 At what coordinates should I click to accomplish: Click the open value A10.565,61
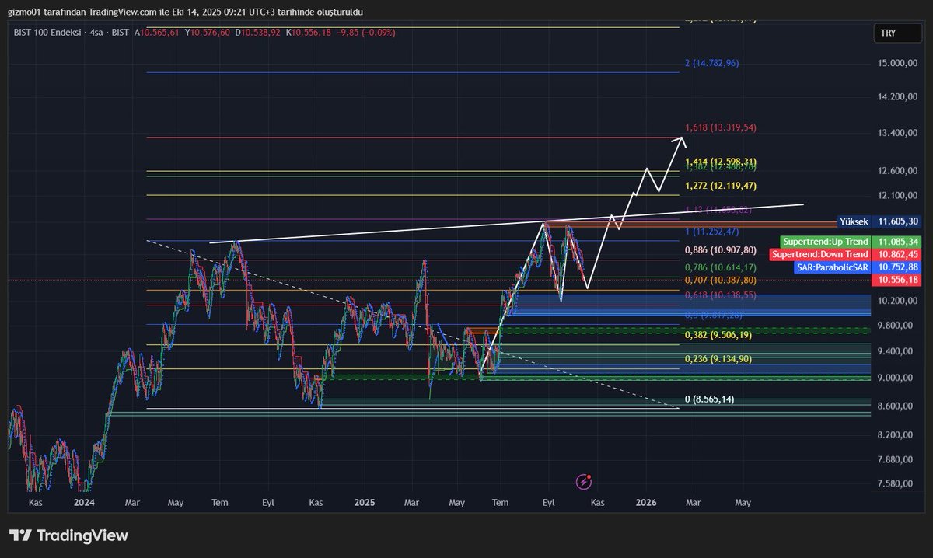click(157, 33)
